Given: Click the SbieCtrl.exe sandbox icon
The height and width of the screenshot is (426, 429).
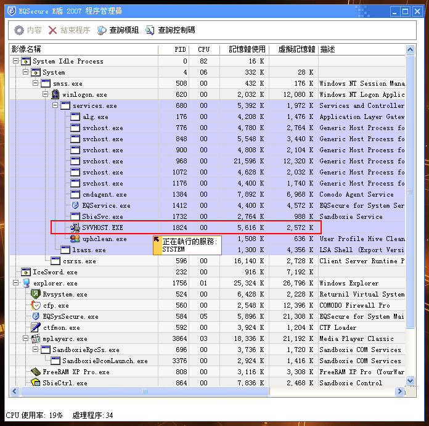Looking at the screenshot, I should point(36,382).
